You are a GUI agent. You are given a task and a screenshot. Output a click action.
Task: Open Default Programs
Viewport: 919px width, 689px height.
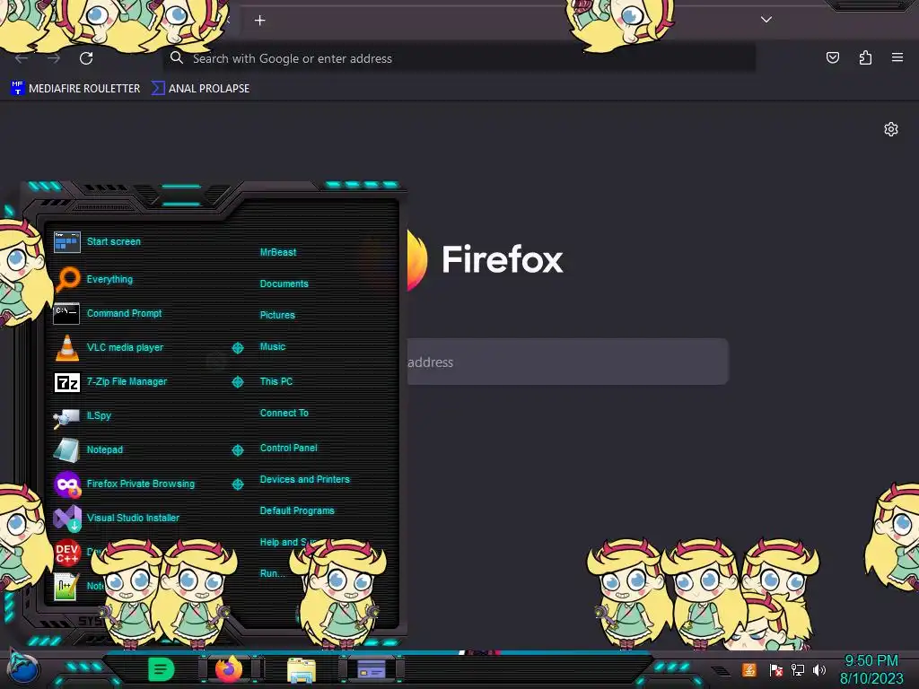click(x=296, y=510)
